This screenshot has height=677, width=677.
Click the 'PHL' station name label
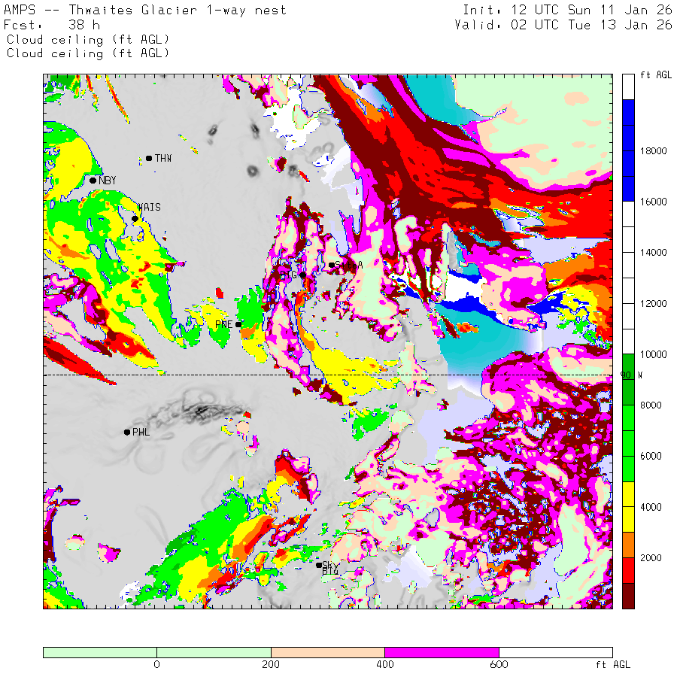pos(141,433)
